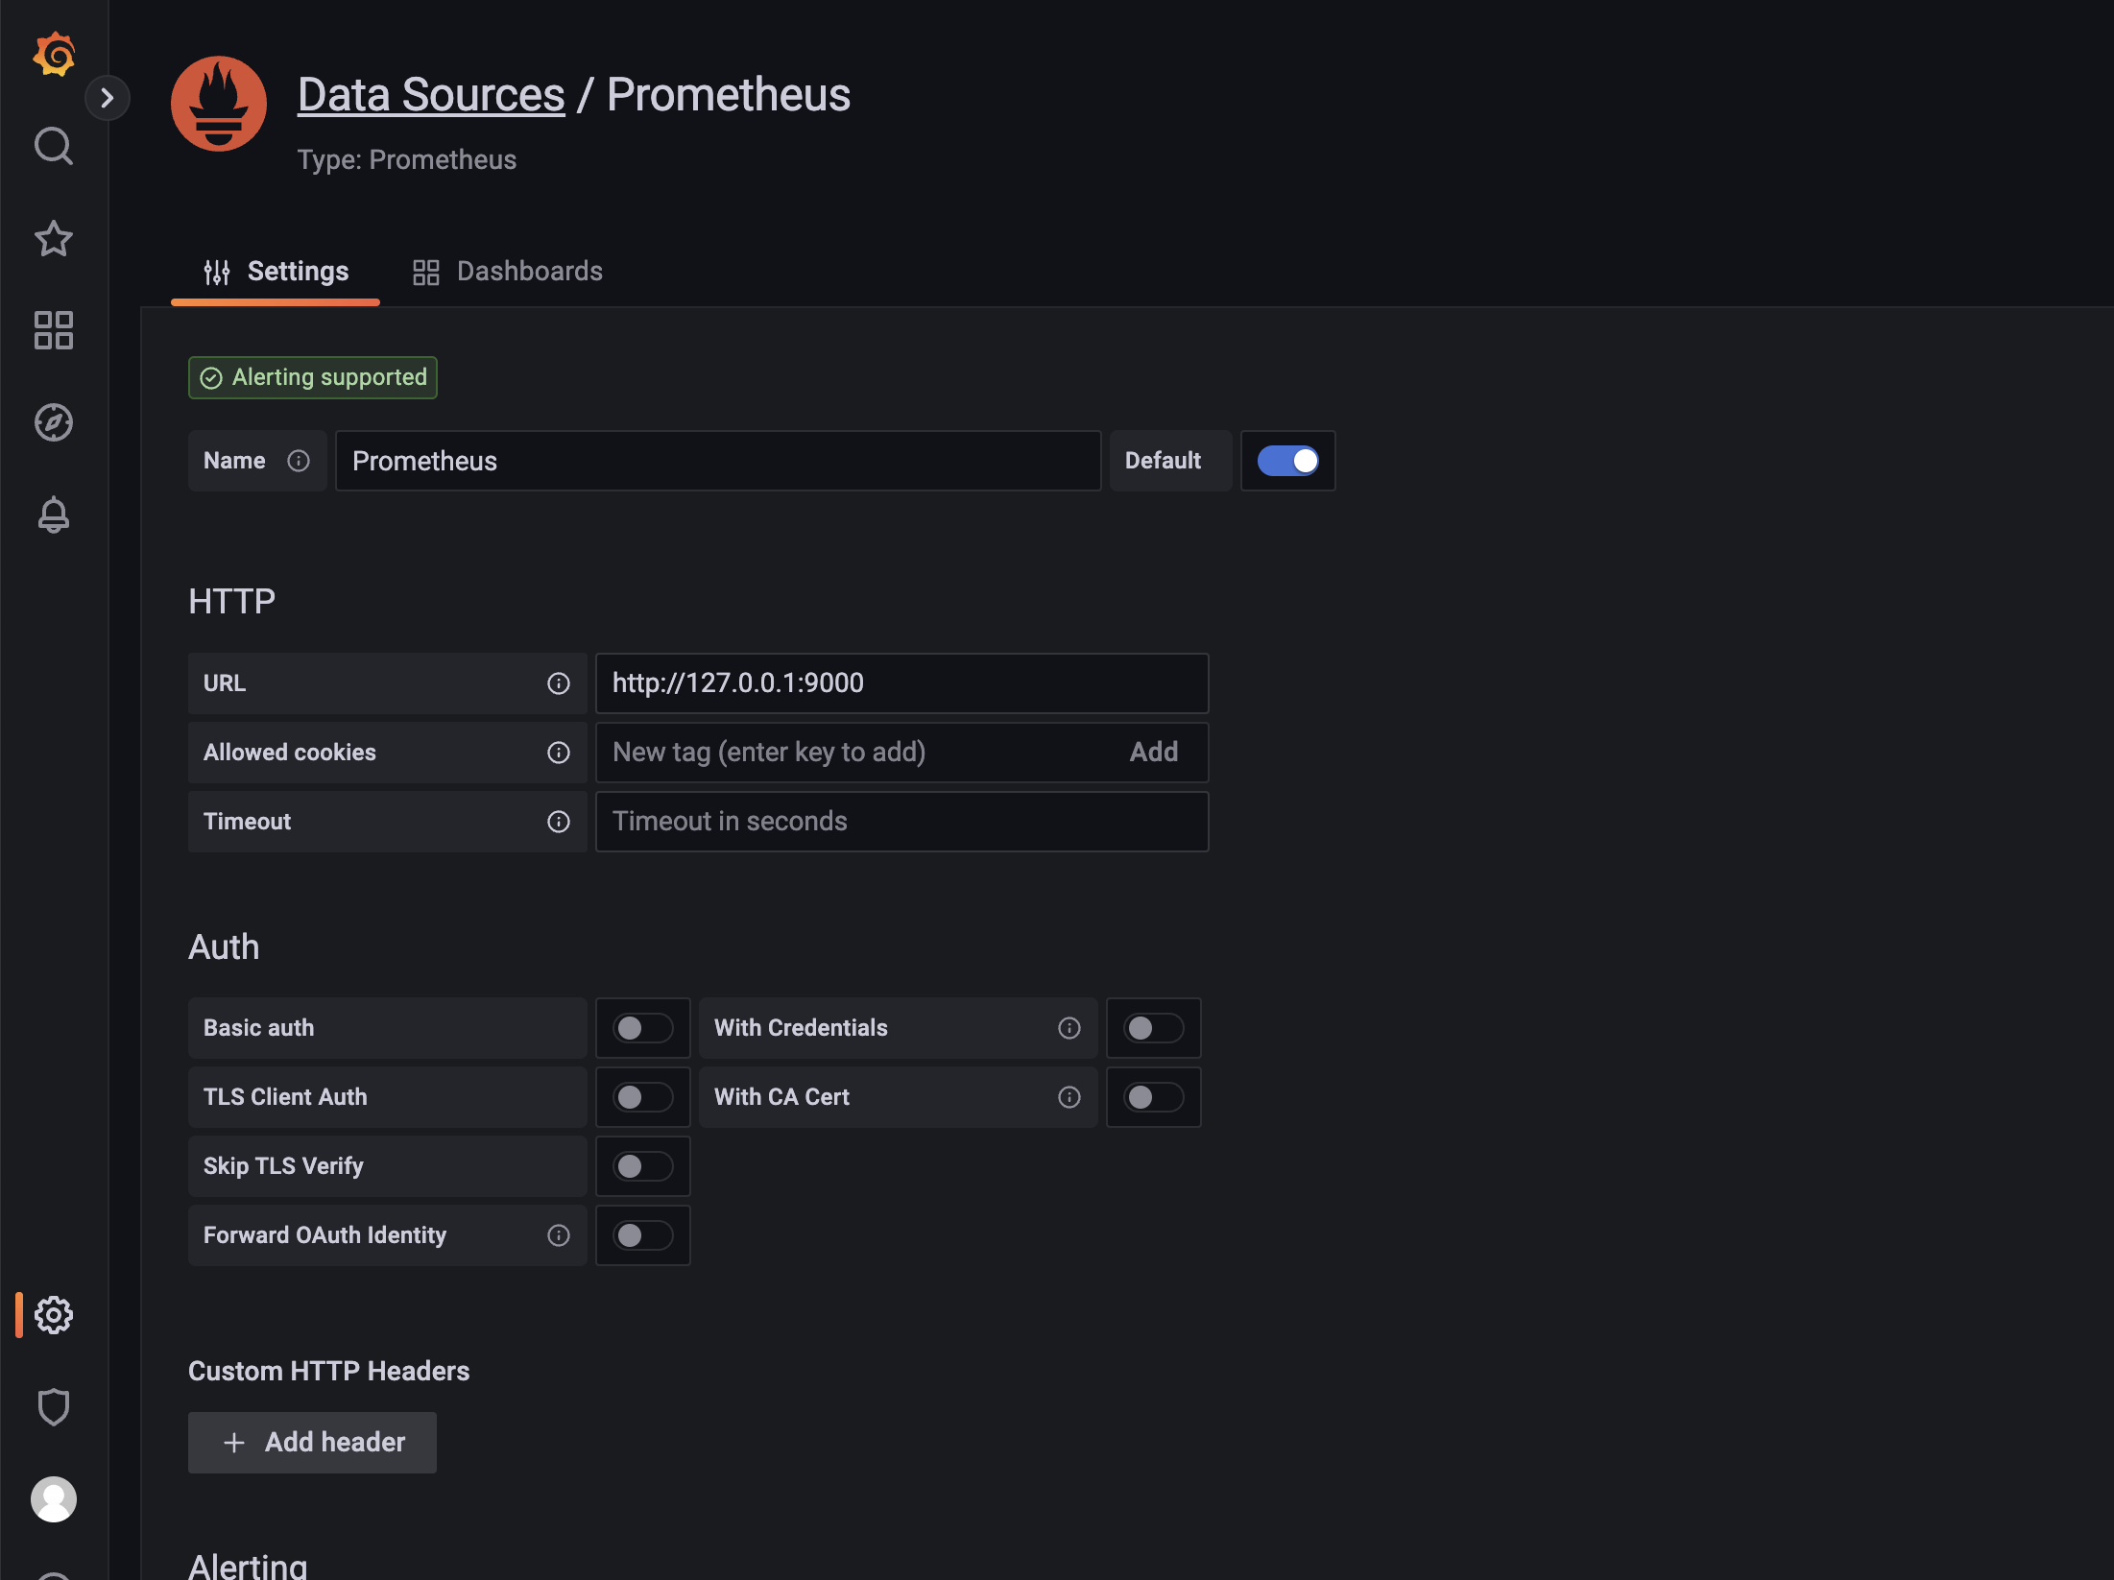Viewport: 2114px width, 1580px height.
Task: Click the Alerting supported badge
Action: (x=313, y=377)
